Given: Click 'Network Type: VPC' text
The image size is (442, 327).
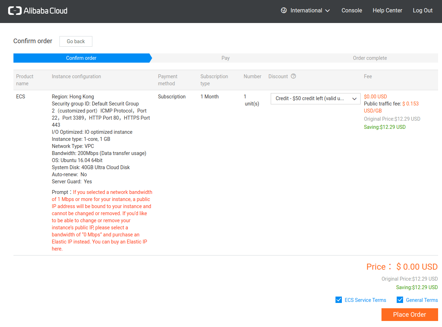Looking at the screenshot, I should tap(73, 146).
